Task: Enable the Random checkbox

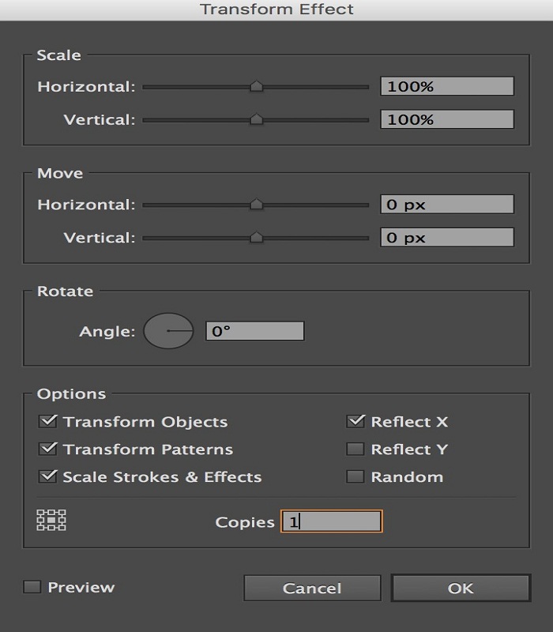Action: 355,476
